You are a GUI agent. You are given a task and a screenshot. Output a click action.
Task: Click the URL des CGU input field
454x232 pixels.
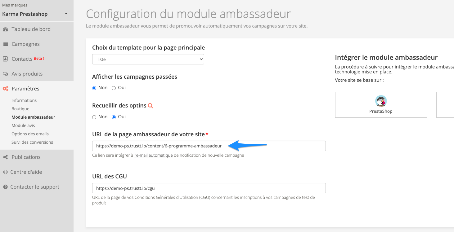click(x=209, y=188)
